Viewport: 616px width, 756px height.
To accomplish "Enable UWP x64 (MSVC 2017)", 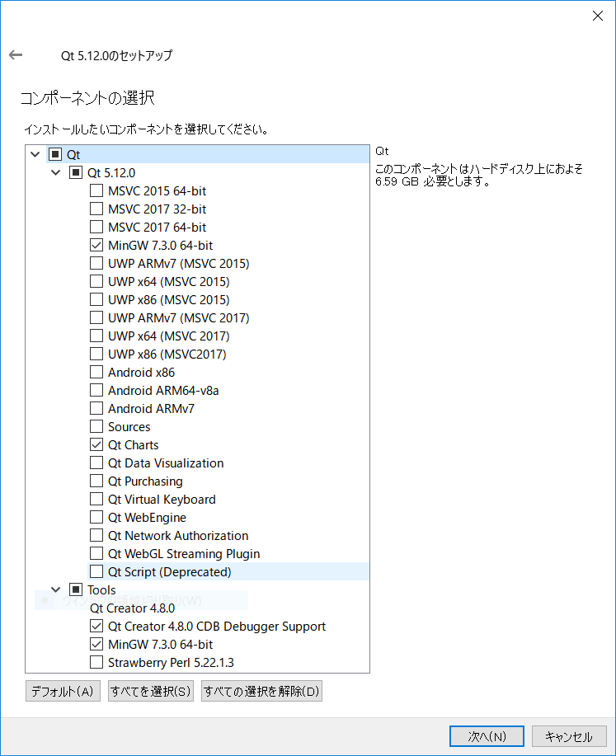I will tap(96, 336).
